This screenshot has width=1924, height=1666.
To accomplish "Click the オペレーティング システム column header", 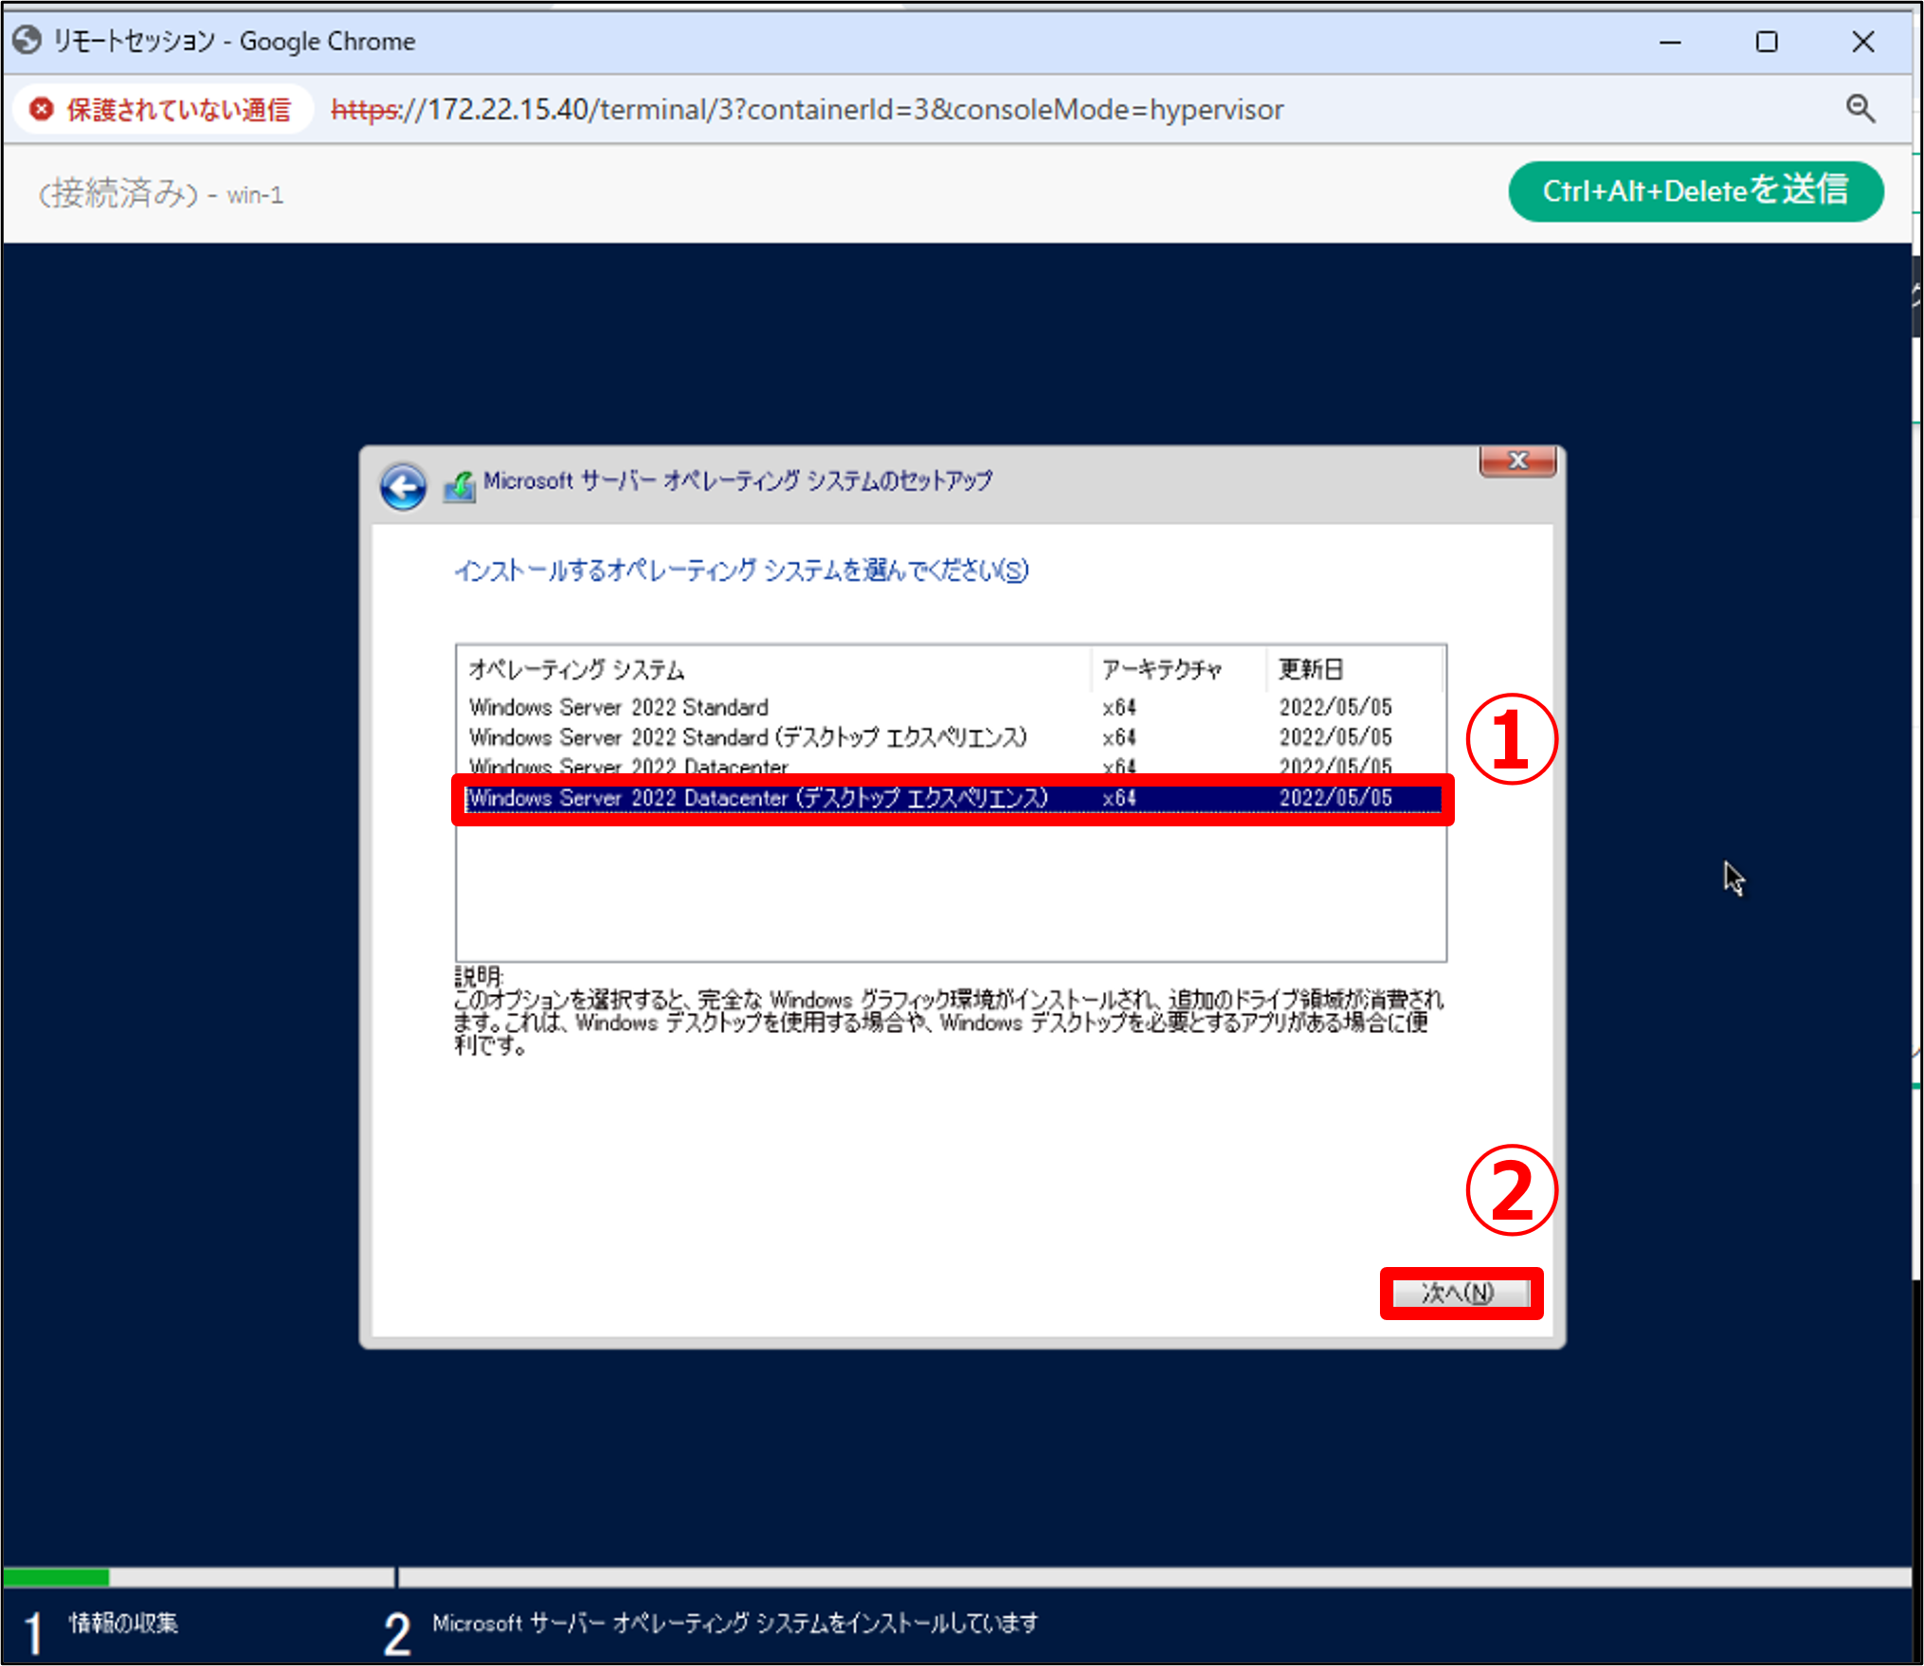I will [576, 670].
